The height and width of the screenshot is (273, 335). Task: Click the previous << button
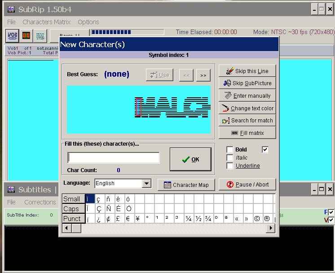[186, 75]
